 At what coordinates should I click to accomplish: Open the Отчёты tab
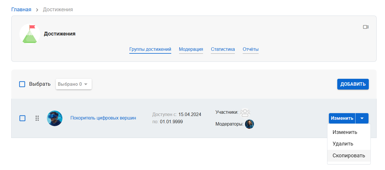[250, 49]
